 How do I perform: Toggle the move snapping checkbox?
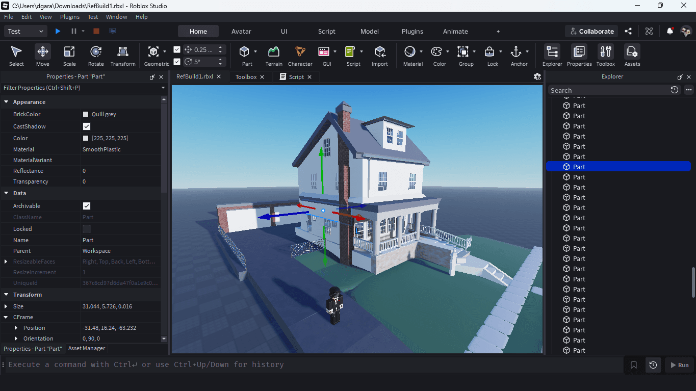(x=177, y=49)
